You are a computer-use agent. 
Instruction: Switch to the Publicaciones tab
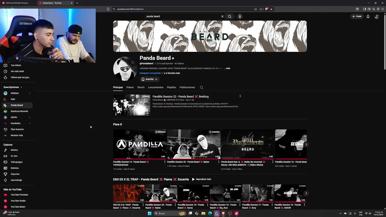click(x=187, y=87)
